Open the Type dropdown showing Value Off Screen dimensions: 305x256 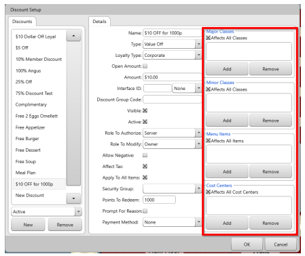[x=172, y=44]
